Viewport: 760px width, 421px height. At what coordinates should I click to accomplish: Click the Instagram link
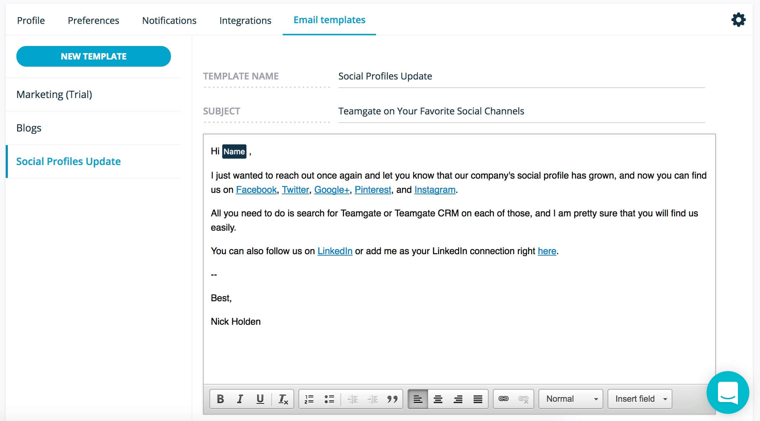[x=435, y=190]
